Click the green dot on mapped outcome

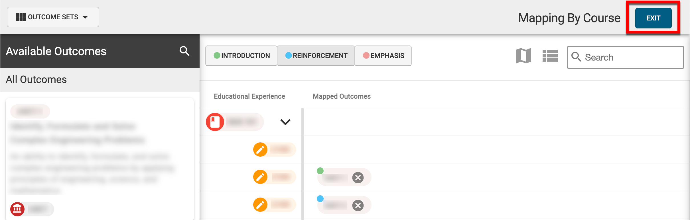click(x=320, y=171)
